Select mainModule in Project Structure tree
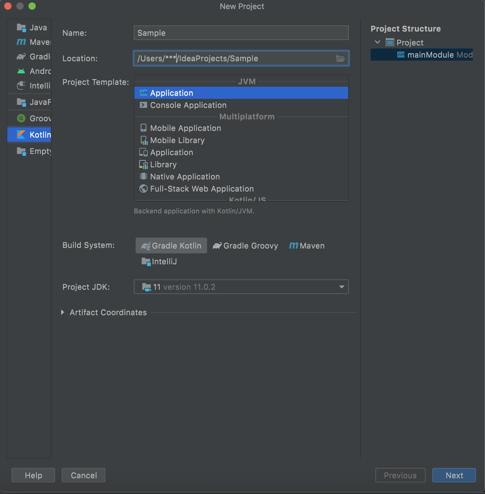Image resolution: width=485 pixels, height=494 pixels. pos(422,55)
